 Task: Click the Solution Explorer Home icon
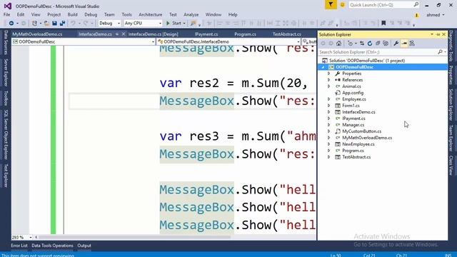point(338,44)
